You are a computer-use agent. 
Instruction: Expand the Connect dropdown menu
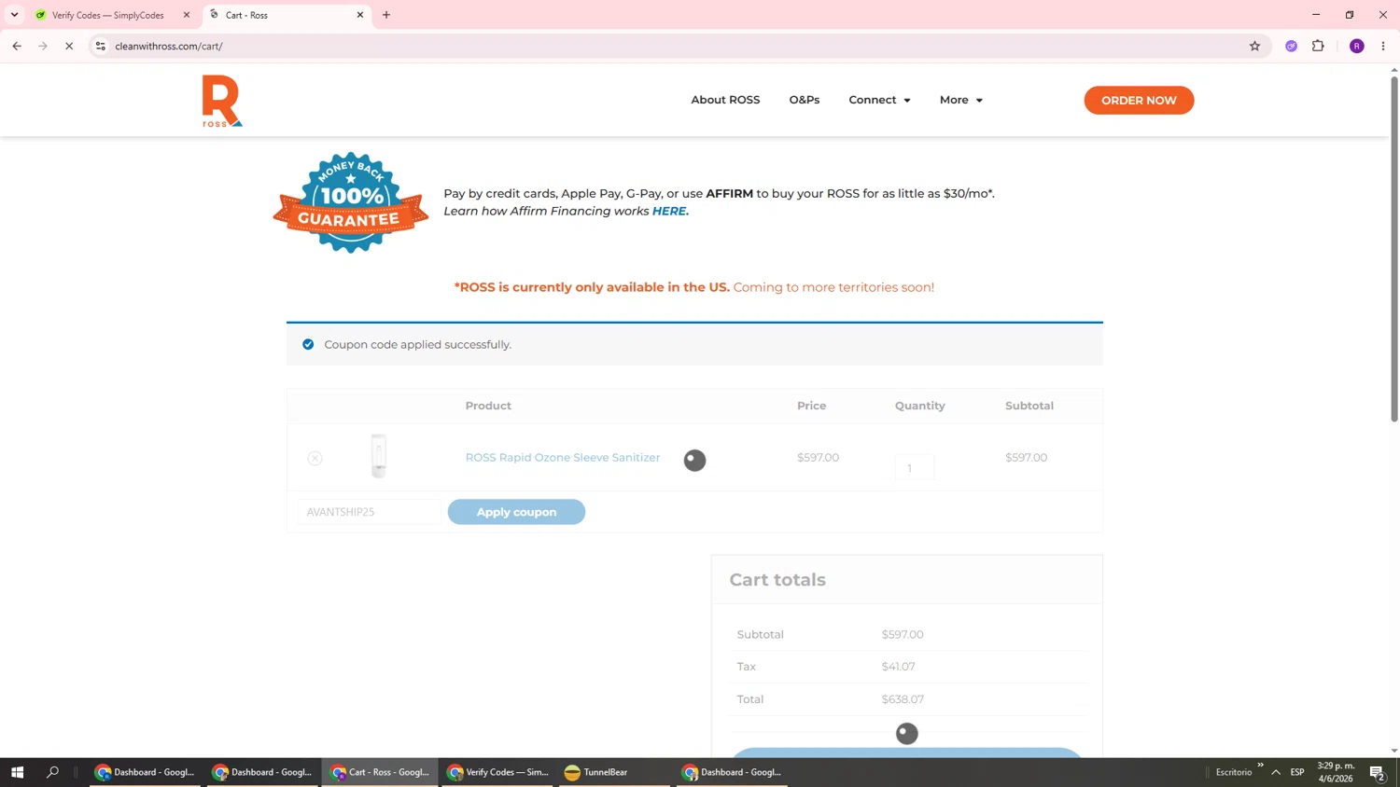[x=879, y=100]
